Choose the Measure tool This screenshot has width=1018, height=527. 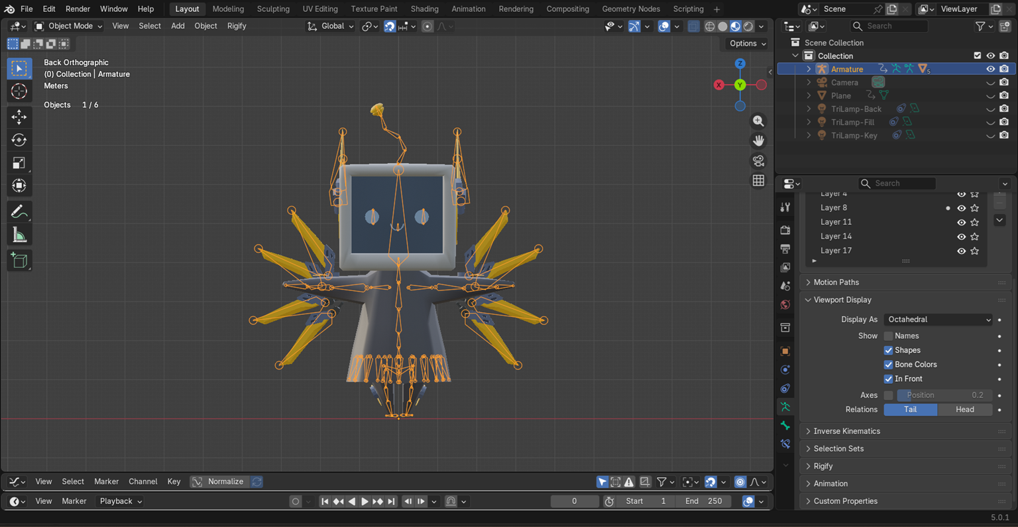19,235
